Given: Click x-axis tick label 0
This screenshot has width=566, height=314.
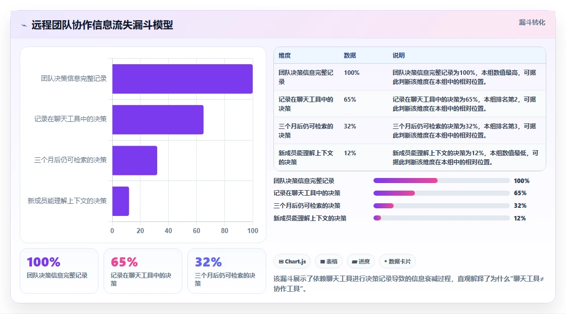Looking at the screenshot, I should (112, 231).
